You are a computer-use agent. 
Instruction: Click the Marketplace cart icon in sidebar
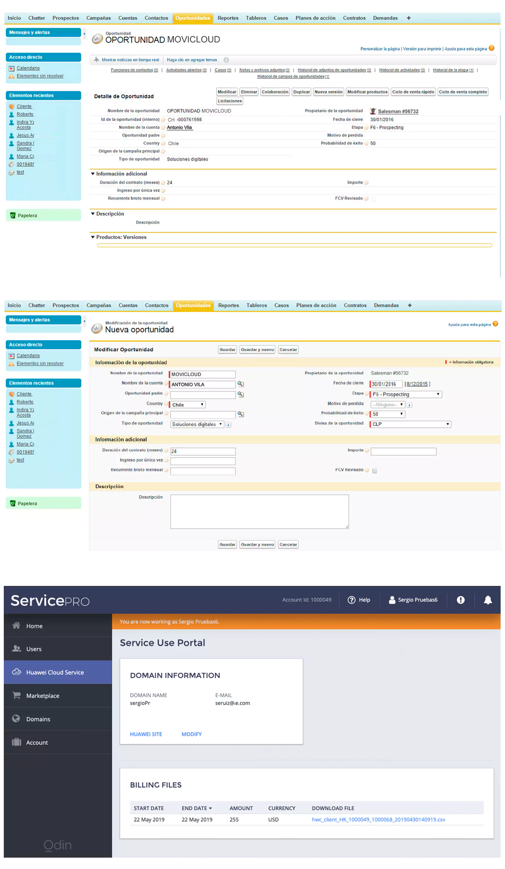point(16,695)
